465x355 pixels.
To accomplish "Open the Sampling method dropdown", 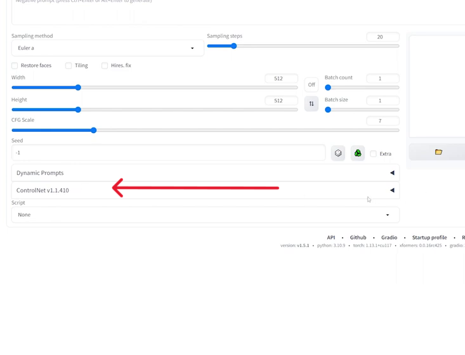I will [x=108, y=48].
